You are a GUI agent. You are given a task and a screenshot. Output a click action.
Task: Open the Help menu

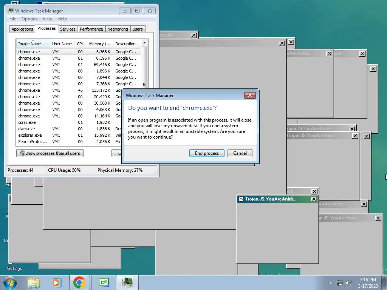[x=62, y=19]
